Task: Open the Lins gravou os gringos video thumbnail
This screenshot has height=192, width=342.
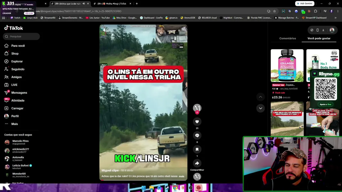Action: [x=287, y=119]
